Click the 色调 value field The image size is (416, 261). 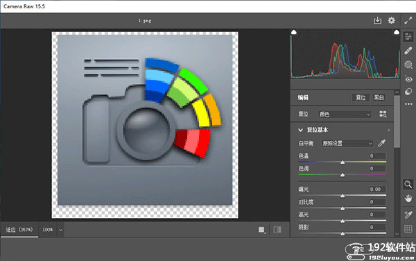[x=377, y=169]
